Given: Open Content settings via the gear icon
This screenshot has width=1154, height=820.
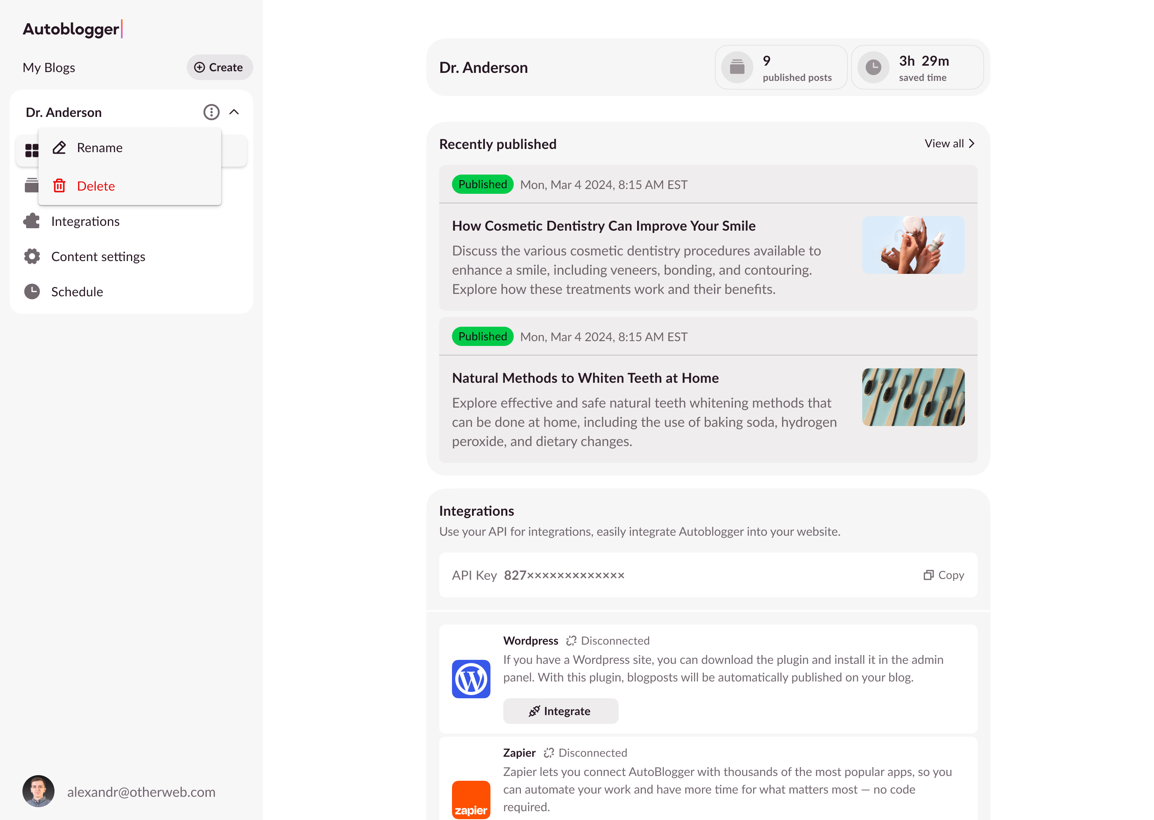Looking at the screenshot, I should [x=32, y=257].
